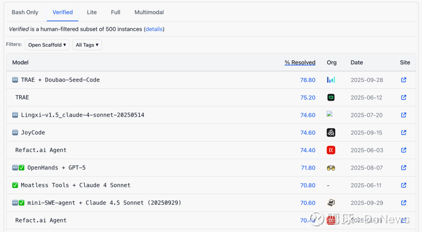Sort by % Resolved column header
This screenshot has width=422, height=232.
coord(300,62)
